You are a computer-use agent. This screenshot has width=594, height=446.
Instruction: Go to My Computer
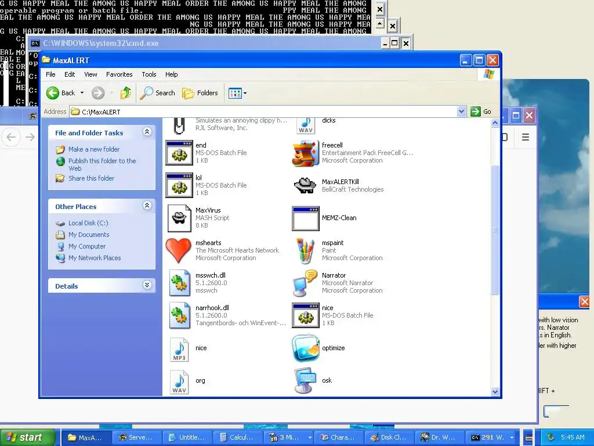[87, 246]
